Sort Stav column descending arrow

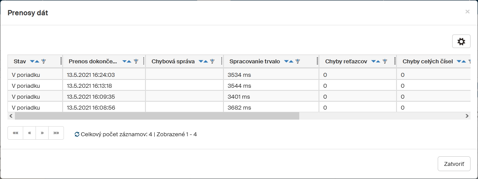point(32,62)
